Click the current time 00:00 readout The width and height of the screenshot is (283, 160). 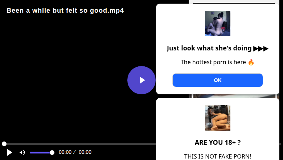pos(65,152)
